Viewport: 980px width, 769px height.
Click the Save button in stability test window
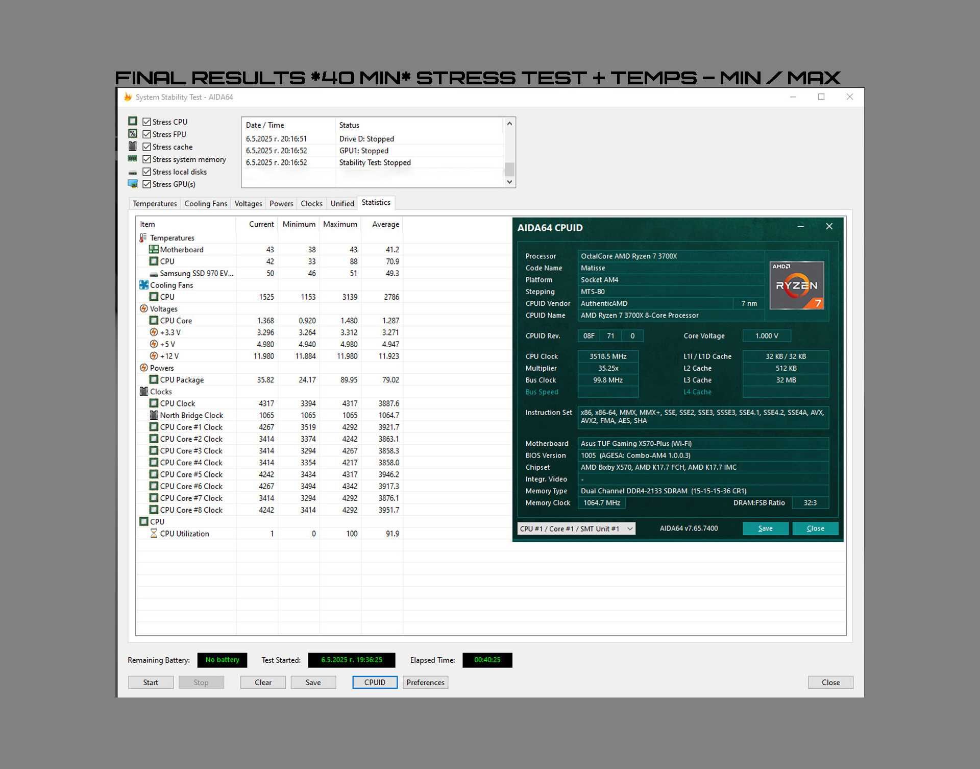313,683
